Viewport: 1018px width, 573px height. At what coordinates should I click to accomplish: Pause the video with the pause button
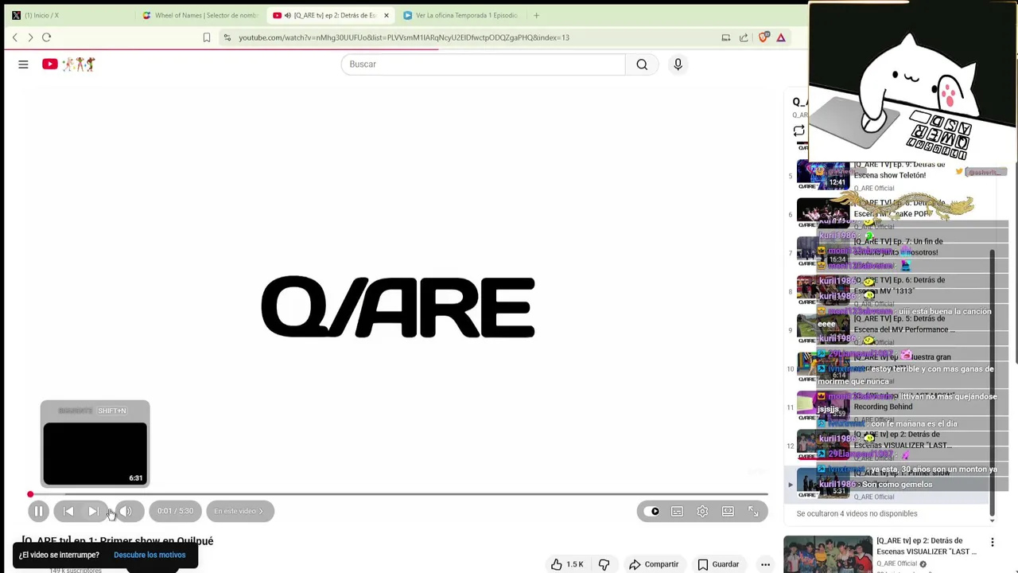pyautogui.click(x=38, y=511)
